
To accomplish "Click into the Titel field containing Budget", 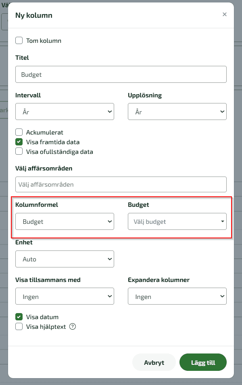I will [x=121, y=74].
